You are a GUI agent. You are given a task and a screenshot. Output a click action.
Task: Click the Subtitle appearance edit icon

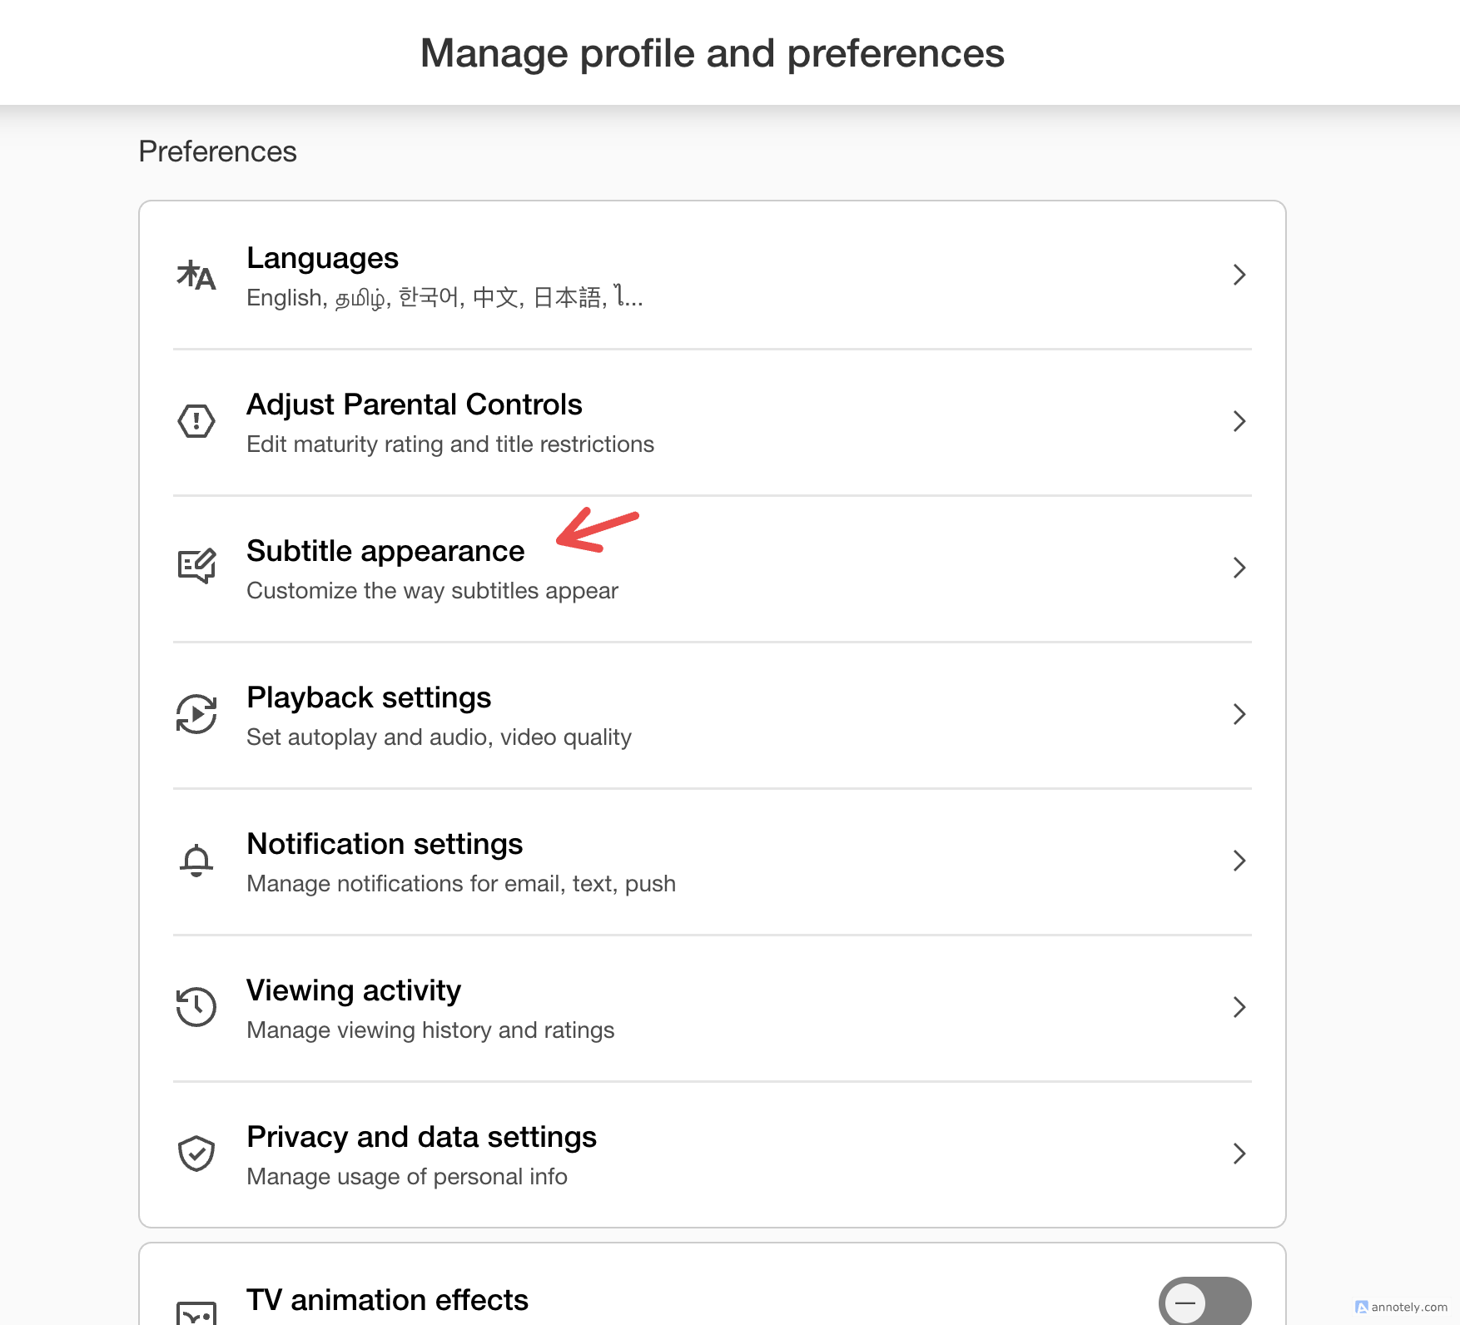coord(196,567)
